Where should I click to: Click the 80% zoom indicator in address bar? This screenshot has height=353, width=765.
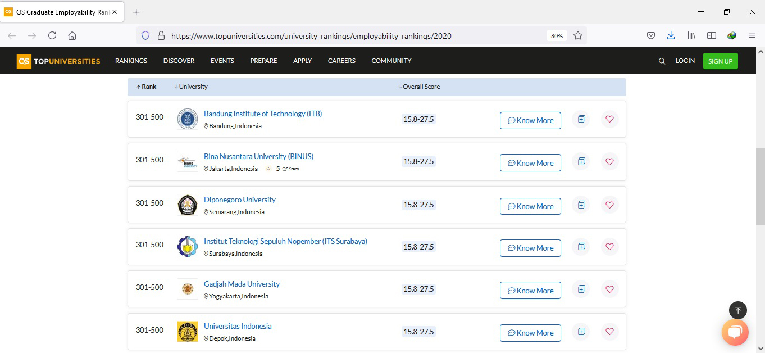[x=556, y=35]
